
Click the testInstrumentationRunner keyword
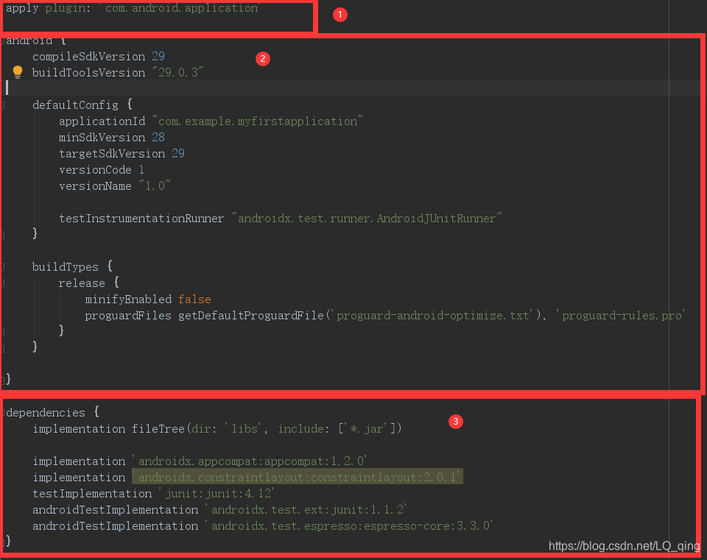tap(141, 219)
